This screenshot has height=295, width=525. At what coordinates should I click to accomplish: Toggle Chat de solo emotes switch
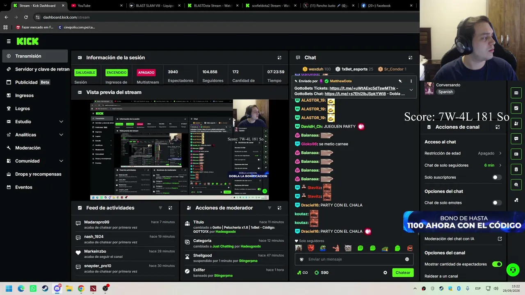click(497, 203)
